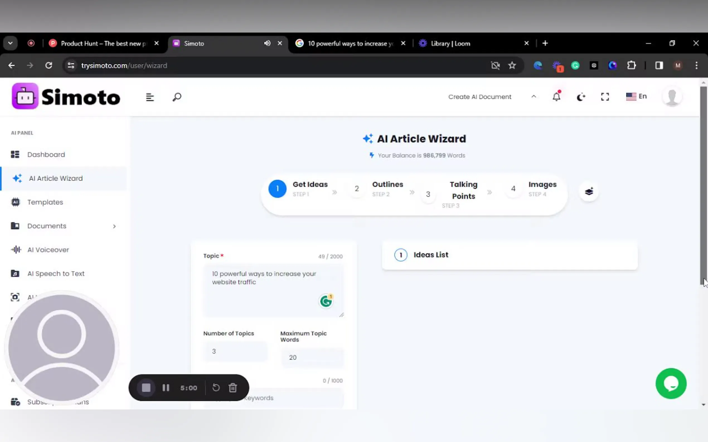Screen dimensions: 708x442
Task: Click the Number of Topics input field
Action: [x=235, y=351]
